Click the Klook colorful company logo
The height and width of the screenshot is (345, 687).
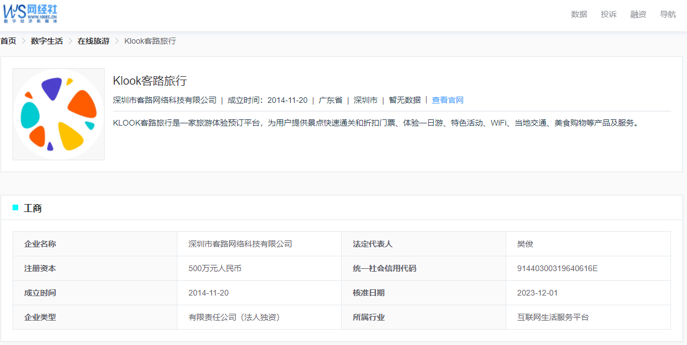(59, 114)
